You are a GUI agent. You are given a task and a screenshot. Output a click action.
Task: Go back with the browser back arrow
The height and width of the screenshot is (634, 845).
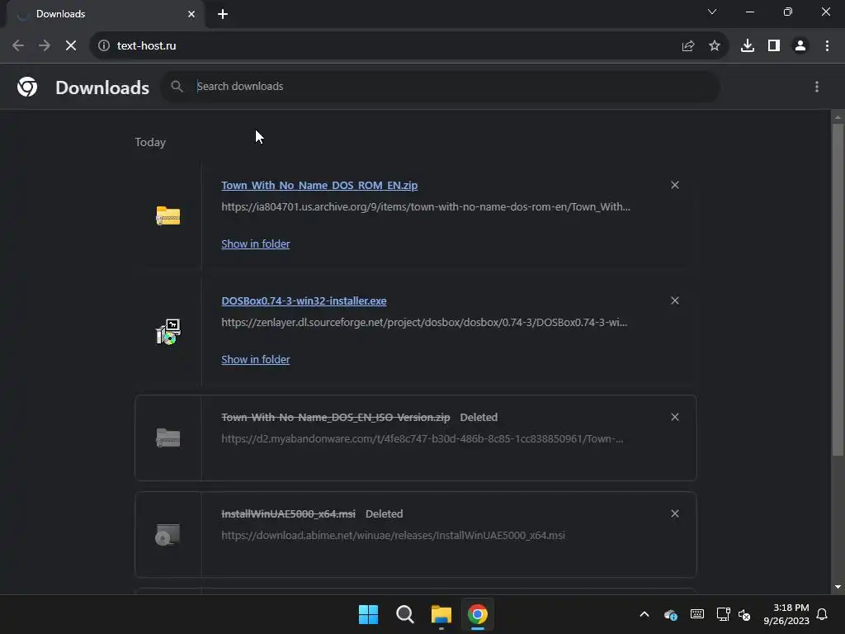pyautogui.click(x=18, y=46)
